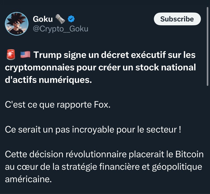Click the red siren emoji

pos(10,55)
